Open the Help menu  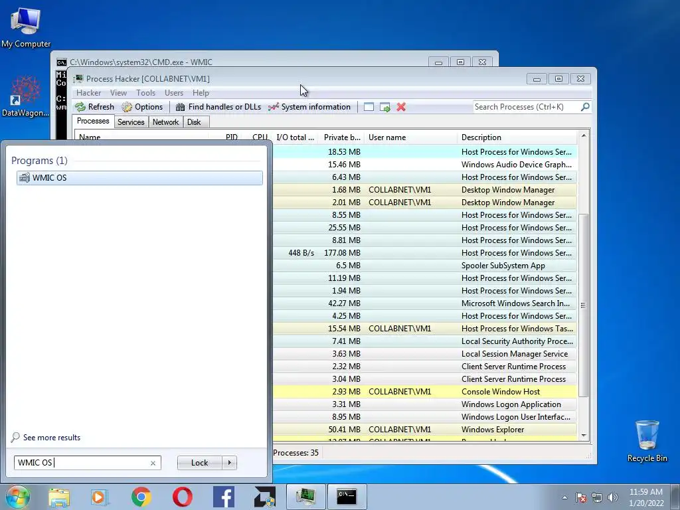click(201, 93)
